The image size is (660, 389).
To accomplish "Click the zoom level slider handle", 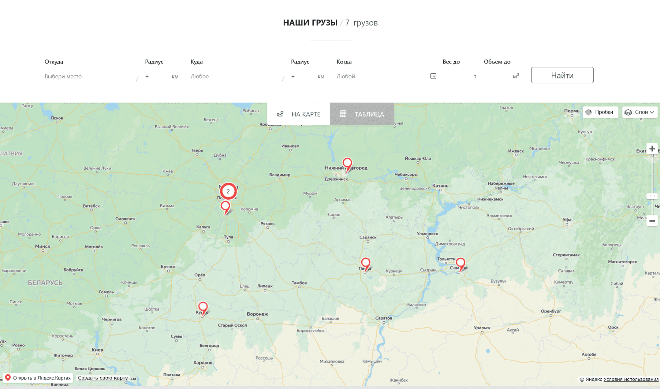I will [652, 196].
